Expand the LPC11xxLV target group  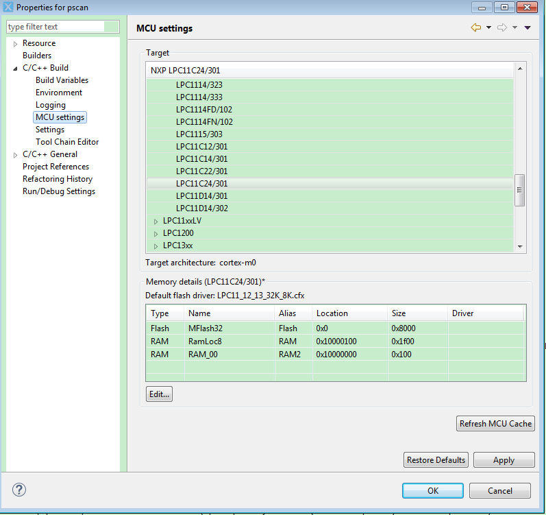click(x=156, y=221)
